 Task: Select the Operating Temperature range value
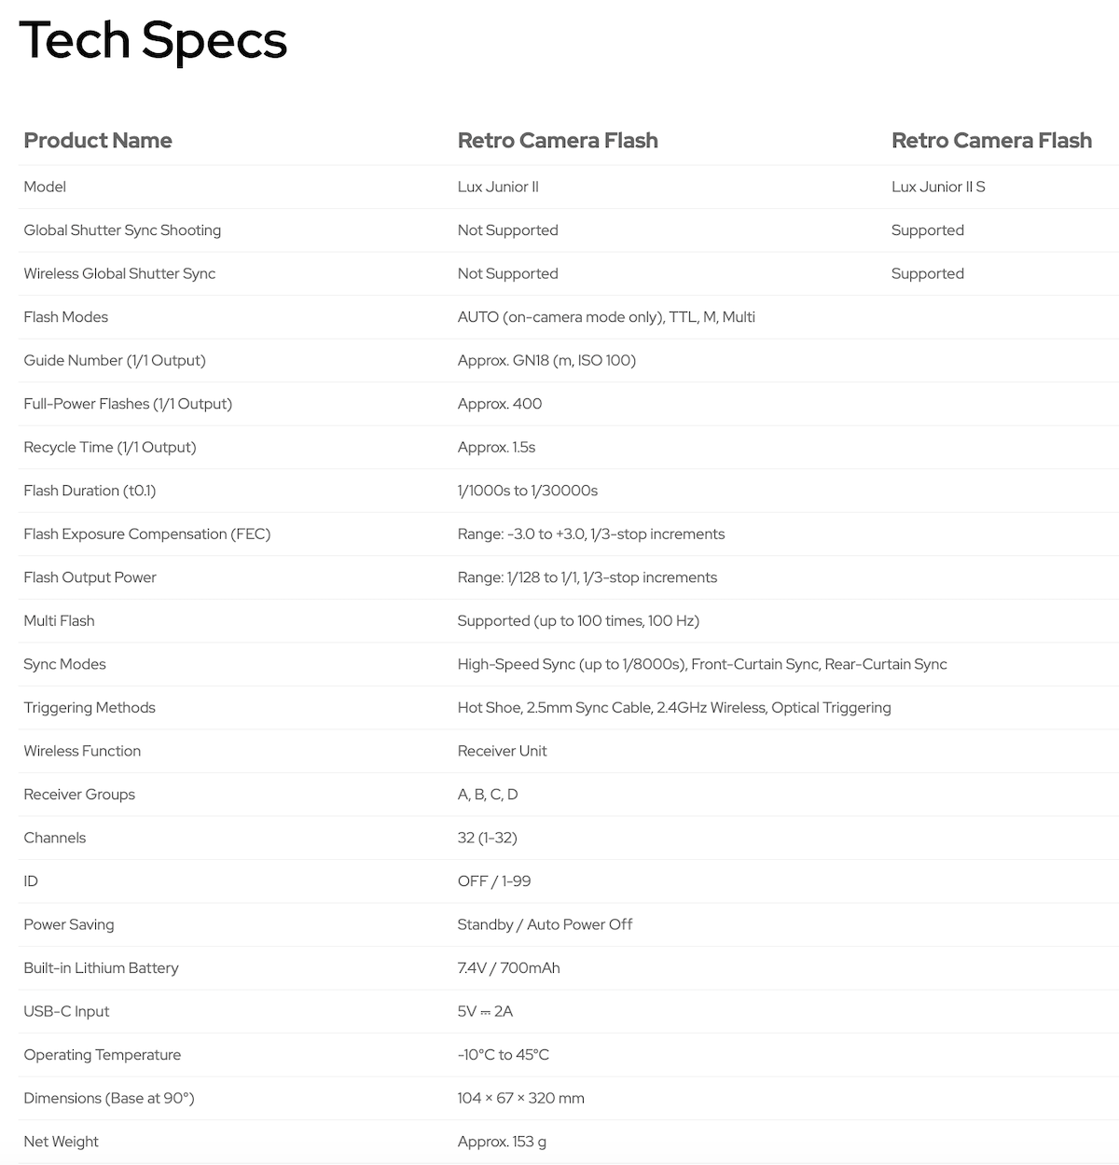click(504, 1055)
